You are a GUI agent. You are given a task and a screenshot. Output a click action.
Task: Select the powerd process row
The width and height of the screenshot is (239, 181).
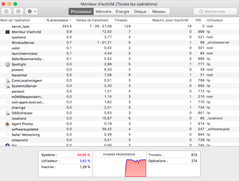coord(119,70)
